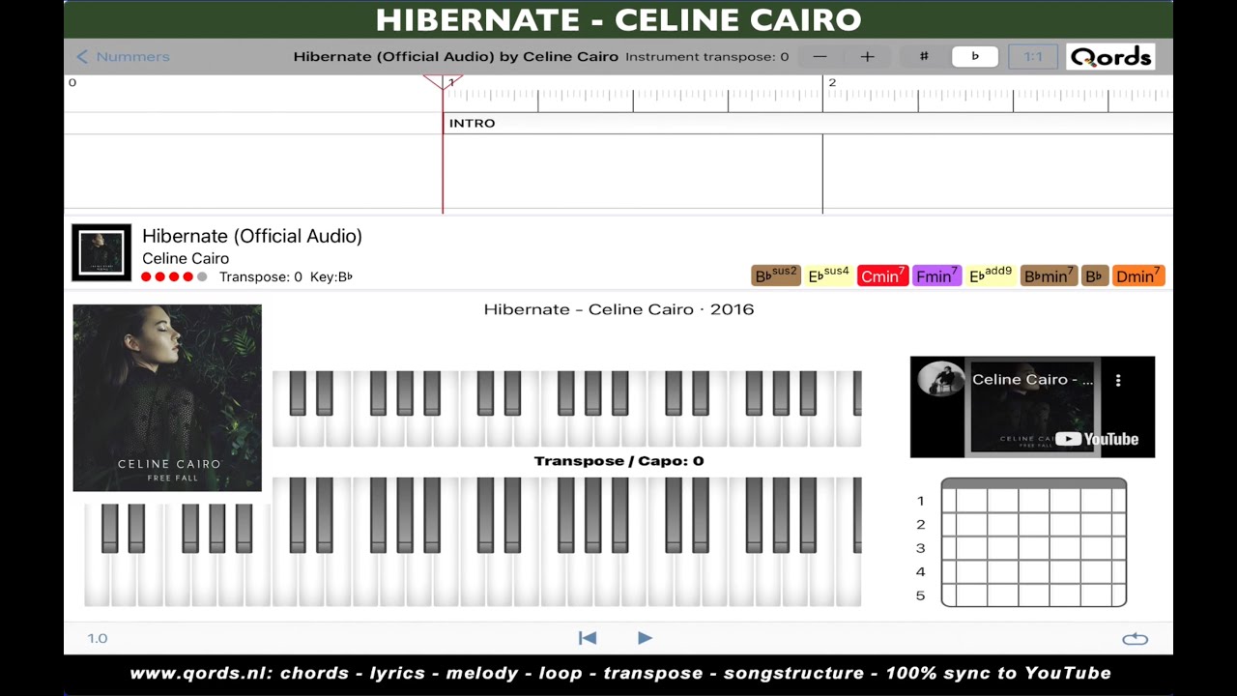Click bar 0 marker on the ruler

point(72,83)
